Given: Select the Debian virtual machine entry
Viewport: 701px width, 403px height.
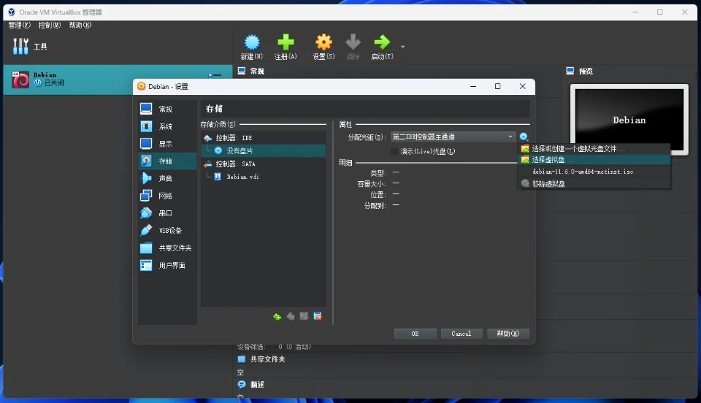Looking at the screenshot, I should pos(117,79).
